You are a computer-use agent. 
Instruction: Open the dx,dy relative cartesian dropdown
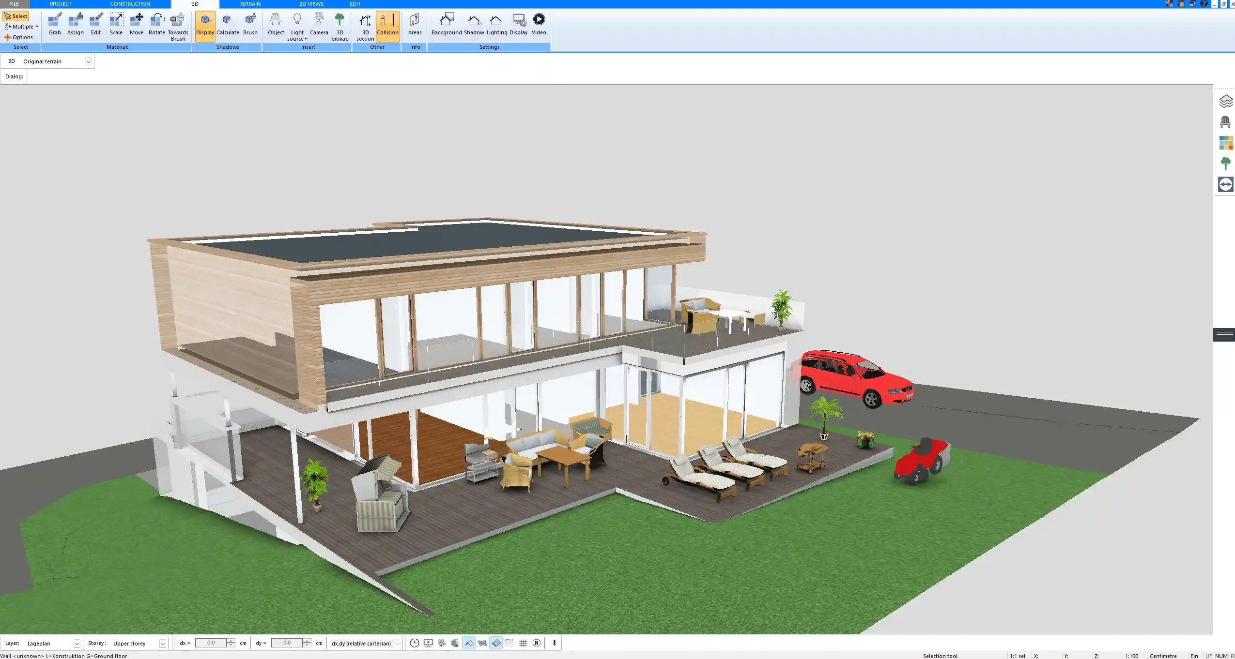pyautogui.click(x=395, y=643)
